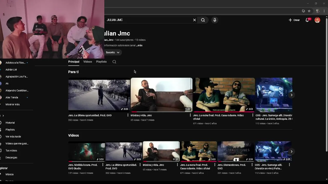This screenshot has width=328, height=184.
Task: Click the Crear button
Action: pos(294,20)
